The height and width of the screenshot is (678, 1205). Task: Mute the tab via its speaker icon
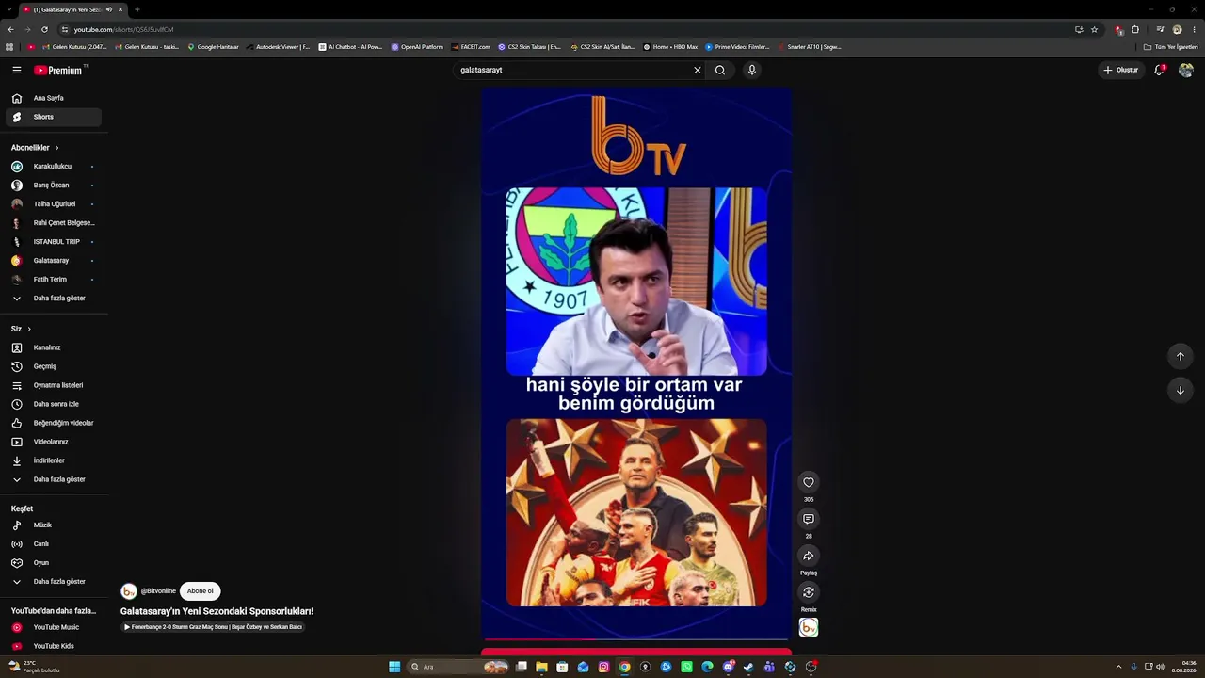pos(109,9)
